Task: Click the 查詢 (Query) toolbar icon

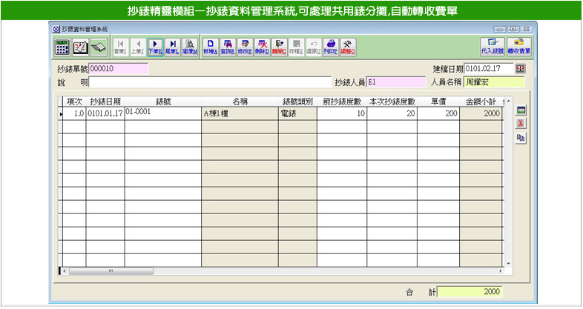Action: [228, 47]
